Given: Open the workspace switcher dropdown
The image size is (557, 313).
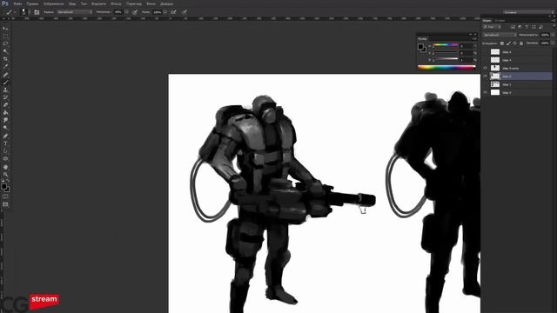Looking at the screenshot, I should point(528,12).
